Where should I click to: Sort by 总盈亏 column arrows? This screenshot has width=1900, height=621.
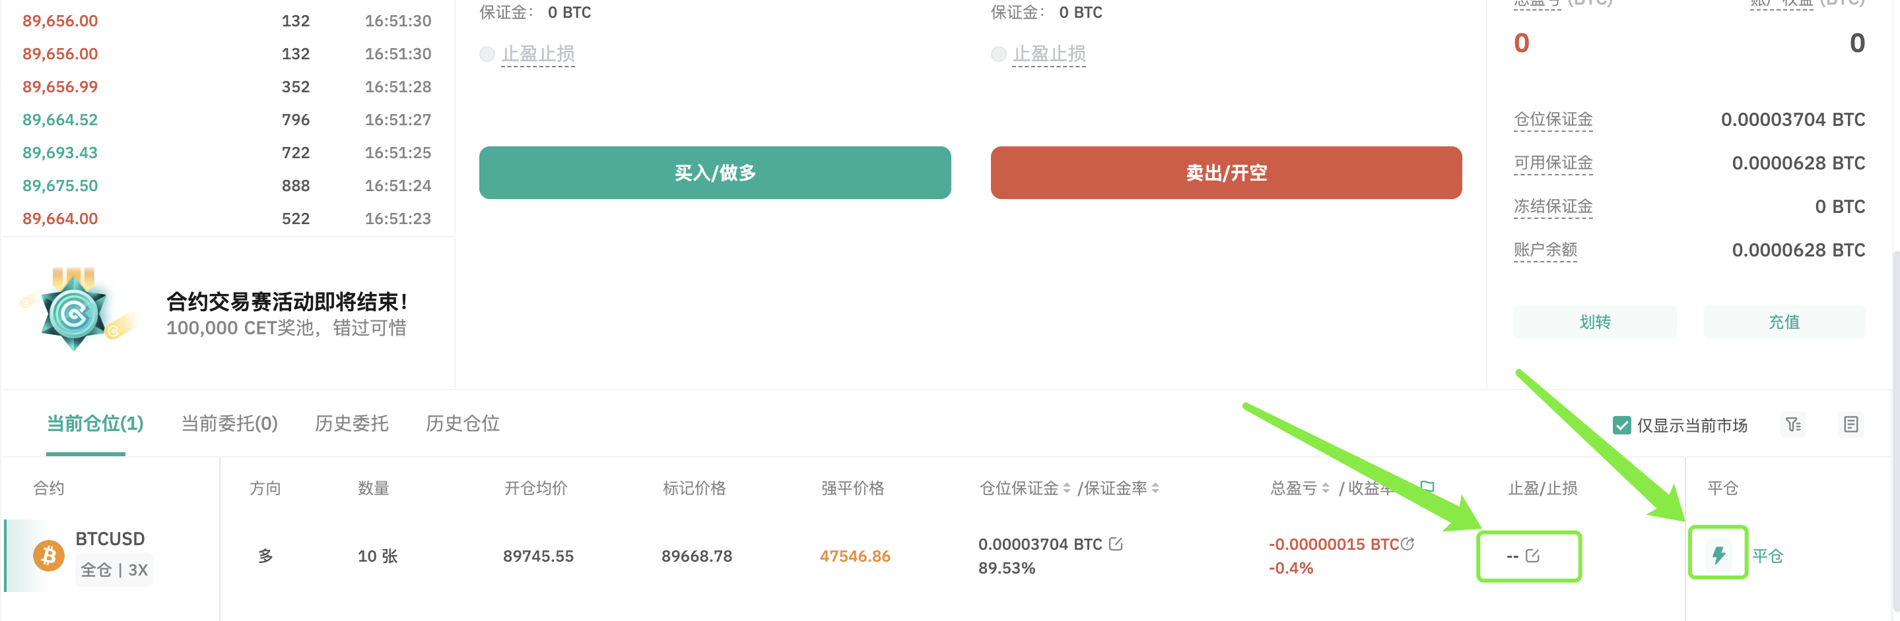[1326, 488]
